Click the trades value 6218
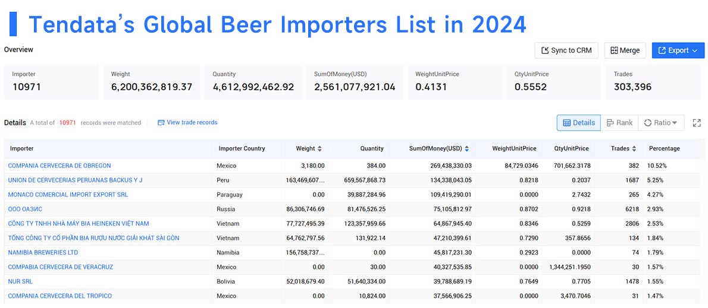Viewport: 708px width, 308px height. 632,209
